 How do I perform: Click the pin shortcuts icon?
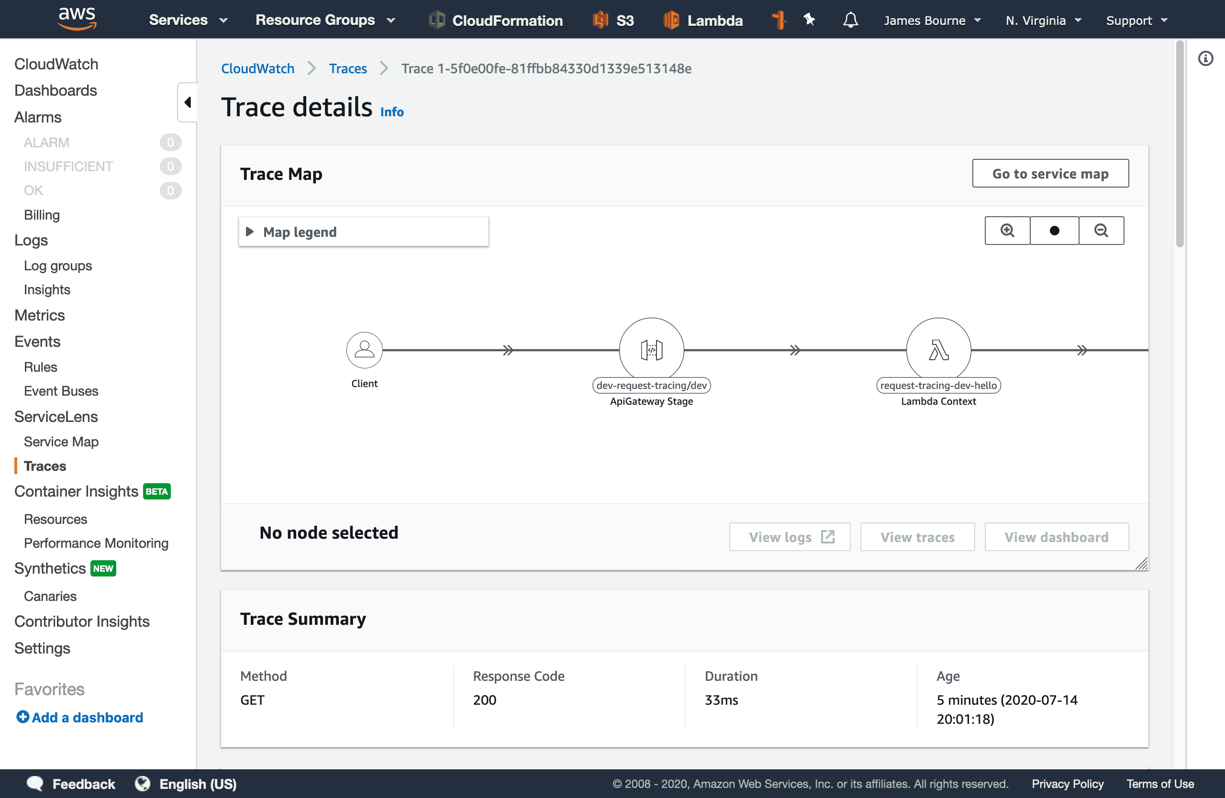pyautogui.click(x=810, y=20)
